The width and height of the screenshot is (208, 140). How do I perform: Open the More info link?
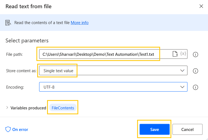point(80,23)
